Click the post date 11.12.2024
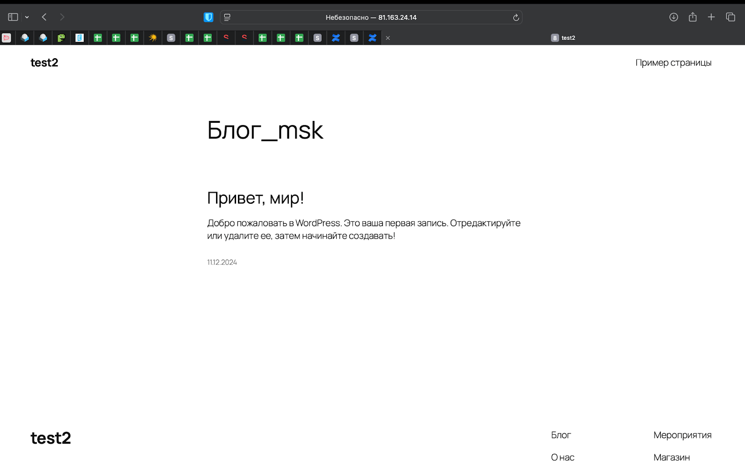Screen dimensions: 745x466 coord(222,262)
